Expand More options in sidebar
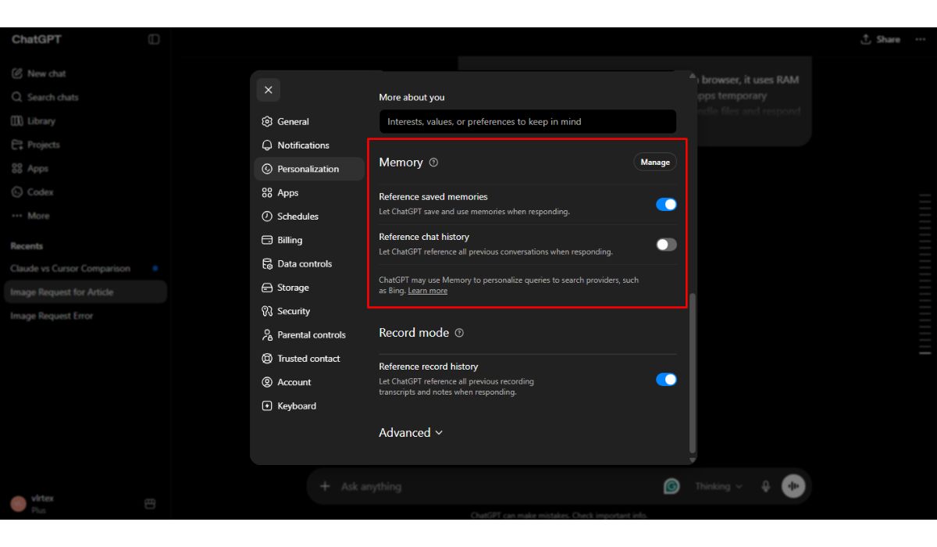 point(86,216)
